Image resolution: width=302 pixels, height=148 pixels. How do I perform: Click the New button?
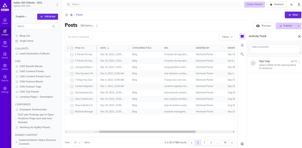coord(293,15)
